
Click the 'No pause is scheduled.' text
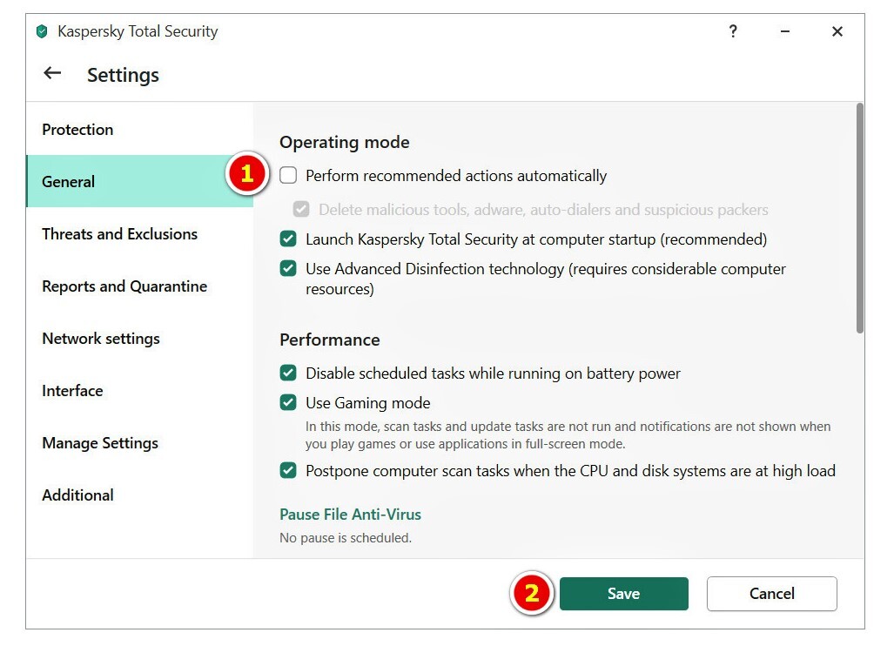pos(346,538)
